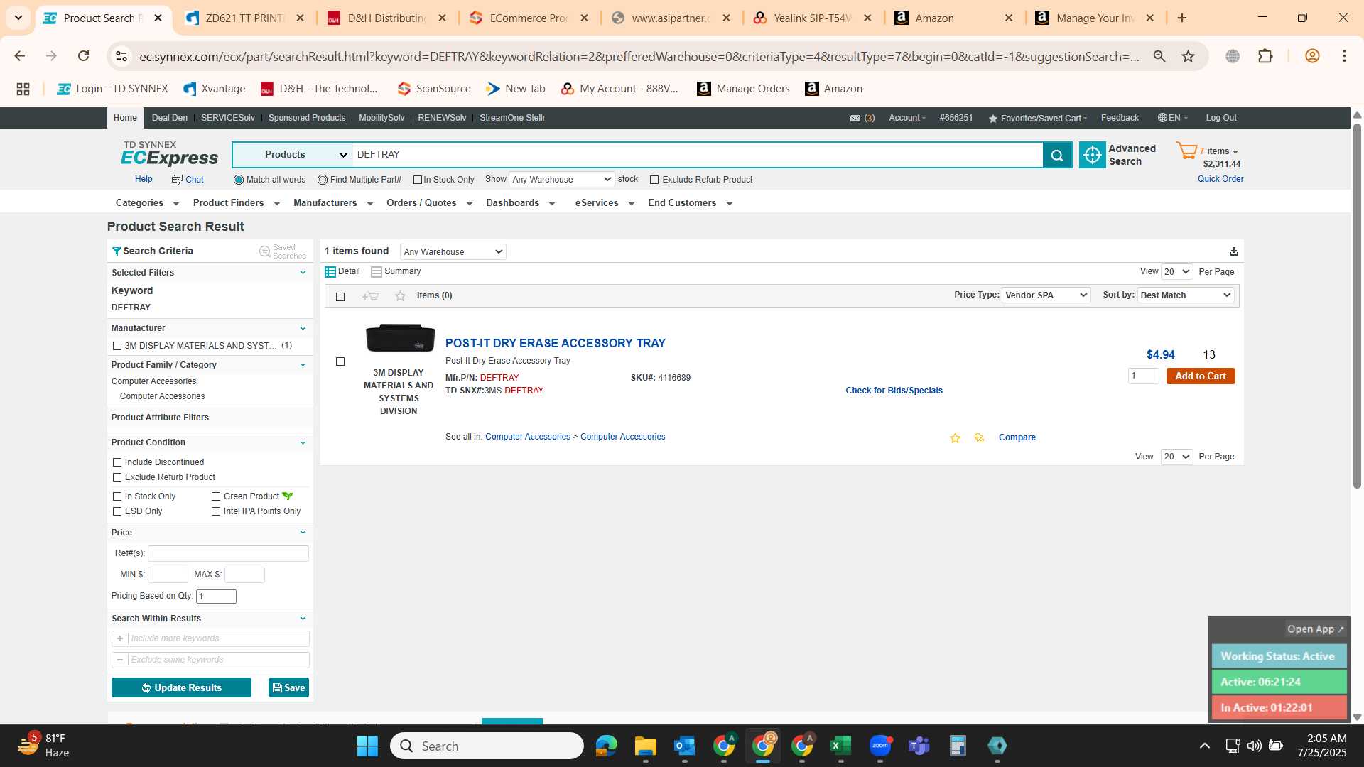Click bookmark star in address bar
The width and height of the screenshot is (1364, 767).
(1188, 56)
